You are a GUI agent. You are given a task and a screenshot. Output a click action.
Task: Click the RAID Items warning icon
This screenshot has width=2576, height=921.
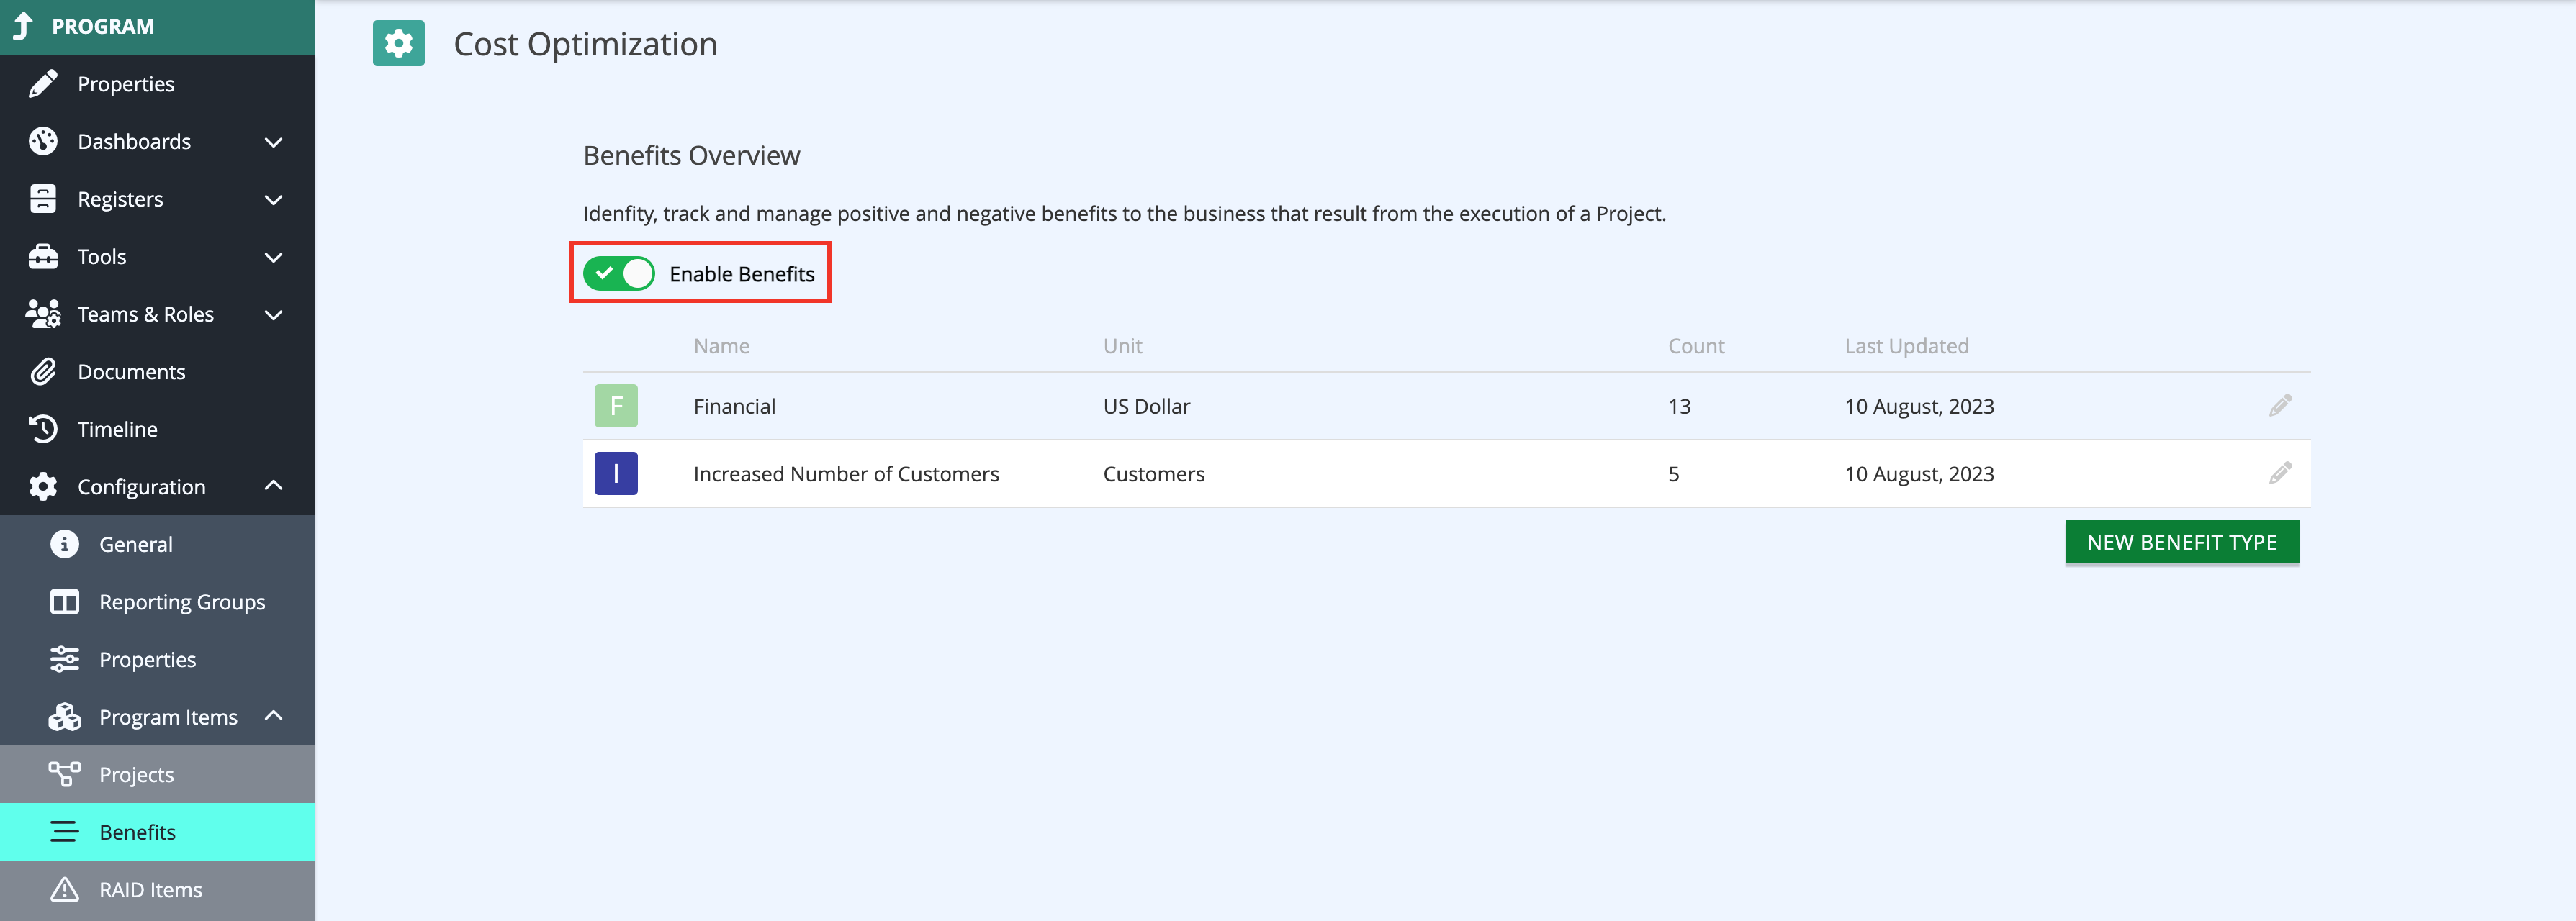click(x=65, y=890)
